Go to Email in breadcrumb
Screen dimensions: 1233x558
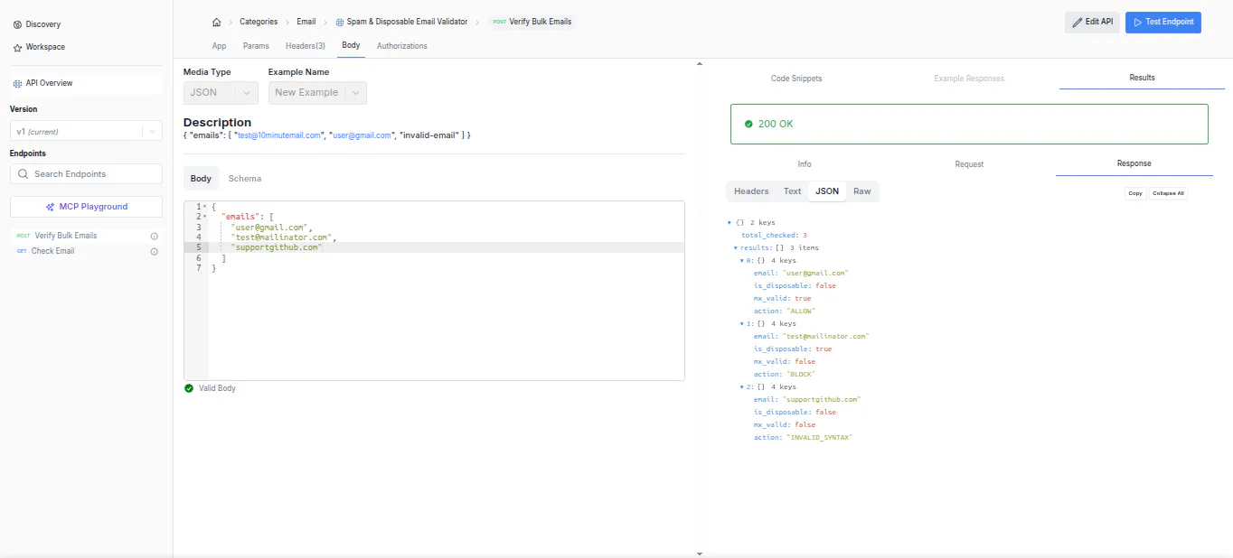pyautogui.click(x=306, y=22)
